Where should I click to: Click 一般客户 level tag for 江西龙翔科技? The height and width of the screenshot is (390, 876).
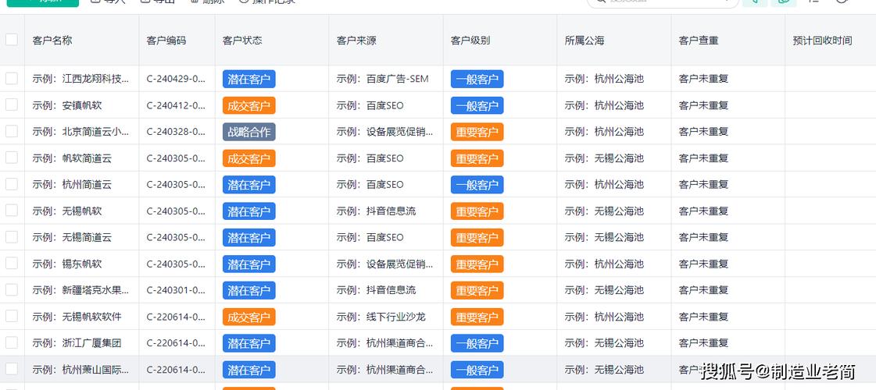477,80
